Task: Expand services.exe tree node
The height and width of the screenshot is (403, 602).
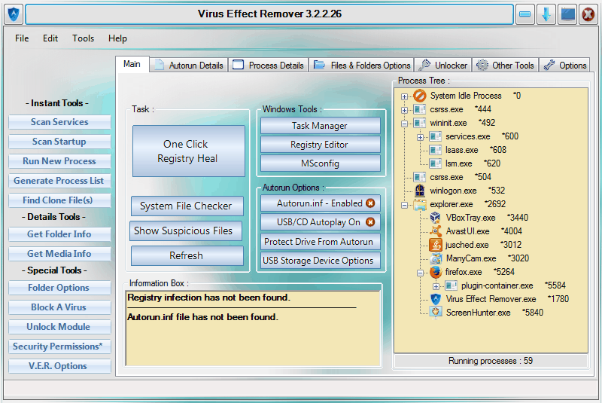Action: (420, 137)
